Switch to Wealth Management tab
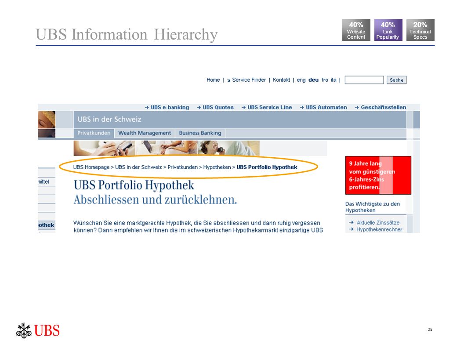This screenshot has height=348, width=464. [145, 133]
